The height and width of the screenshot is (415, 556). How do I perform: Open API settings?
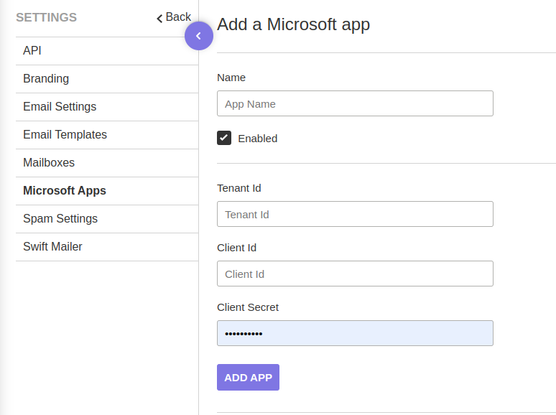pyautogui.click(x=107, y=51)
